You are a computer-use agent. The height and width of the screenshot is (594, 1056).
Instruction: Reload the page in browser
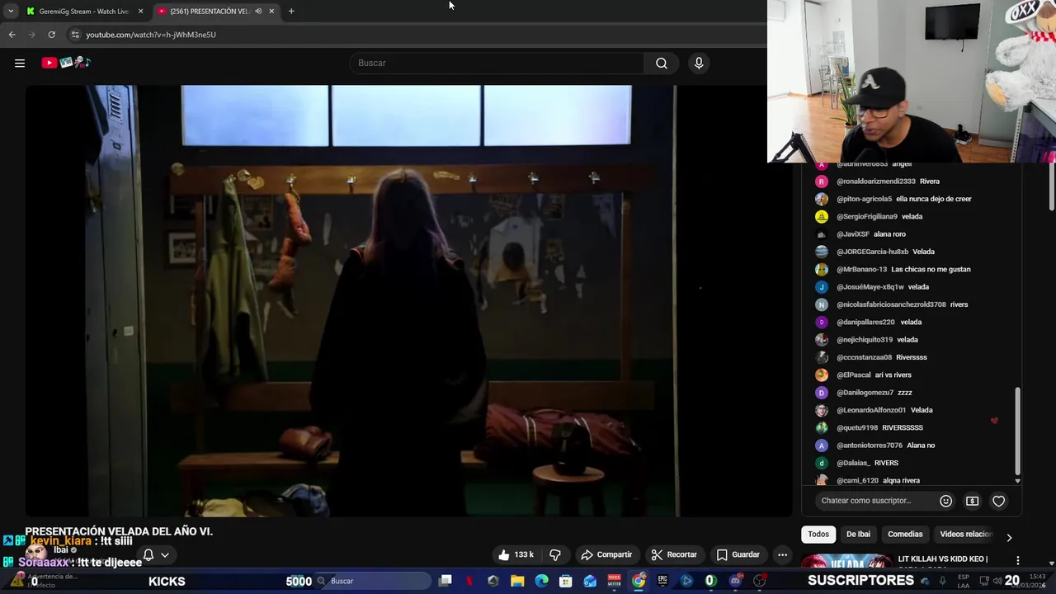(51, 35)
